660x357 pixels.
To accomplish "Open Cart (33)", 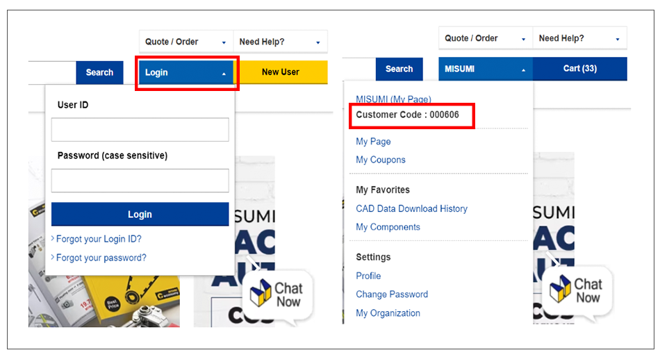I will [x=580, y=69].
